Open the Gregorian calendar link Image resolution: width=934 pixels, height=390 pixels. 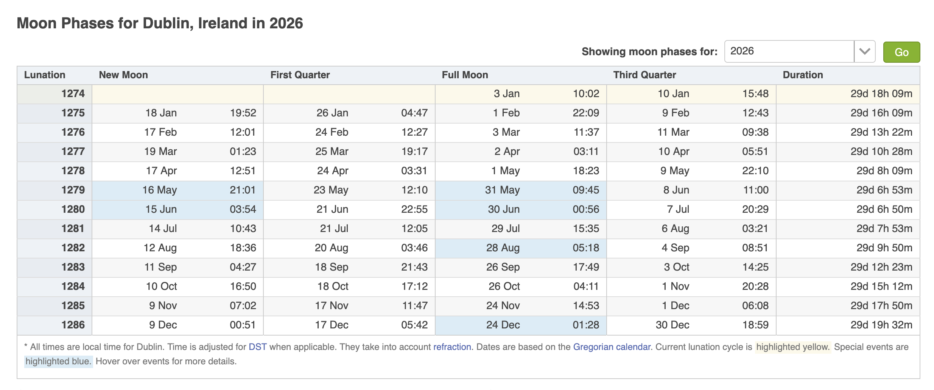point(612,347)
